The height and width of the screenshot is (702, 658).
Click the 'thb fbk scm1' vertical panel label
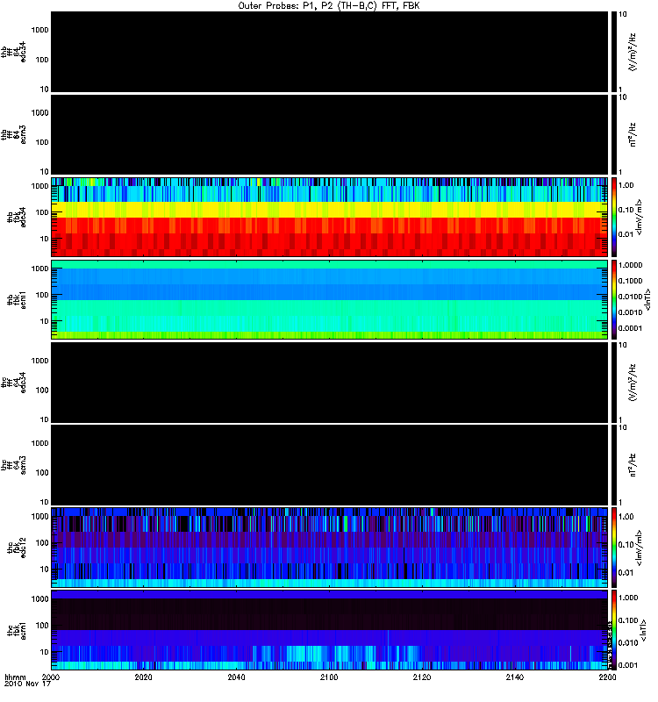pos(16,300)
